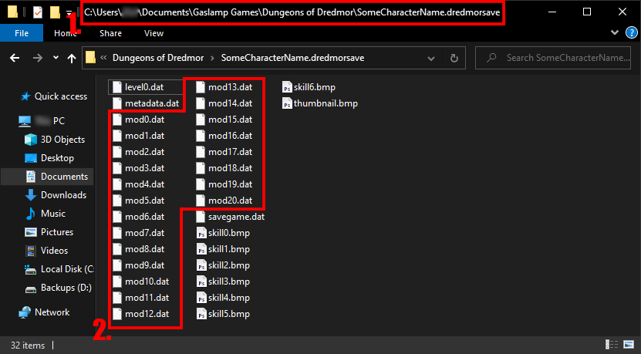Switch to details view layout icon
This screenshot has height=354, width=641.
[612, 344]
